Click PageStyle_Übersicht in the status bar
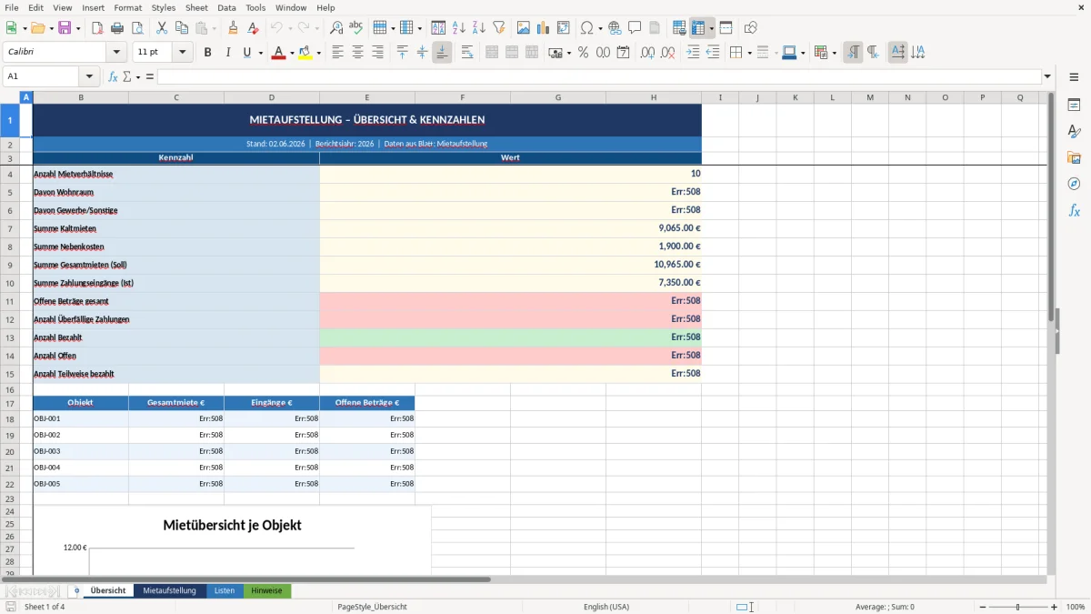This screenshot has width=1091, height=614. pos(372,607)
